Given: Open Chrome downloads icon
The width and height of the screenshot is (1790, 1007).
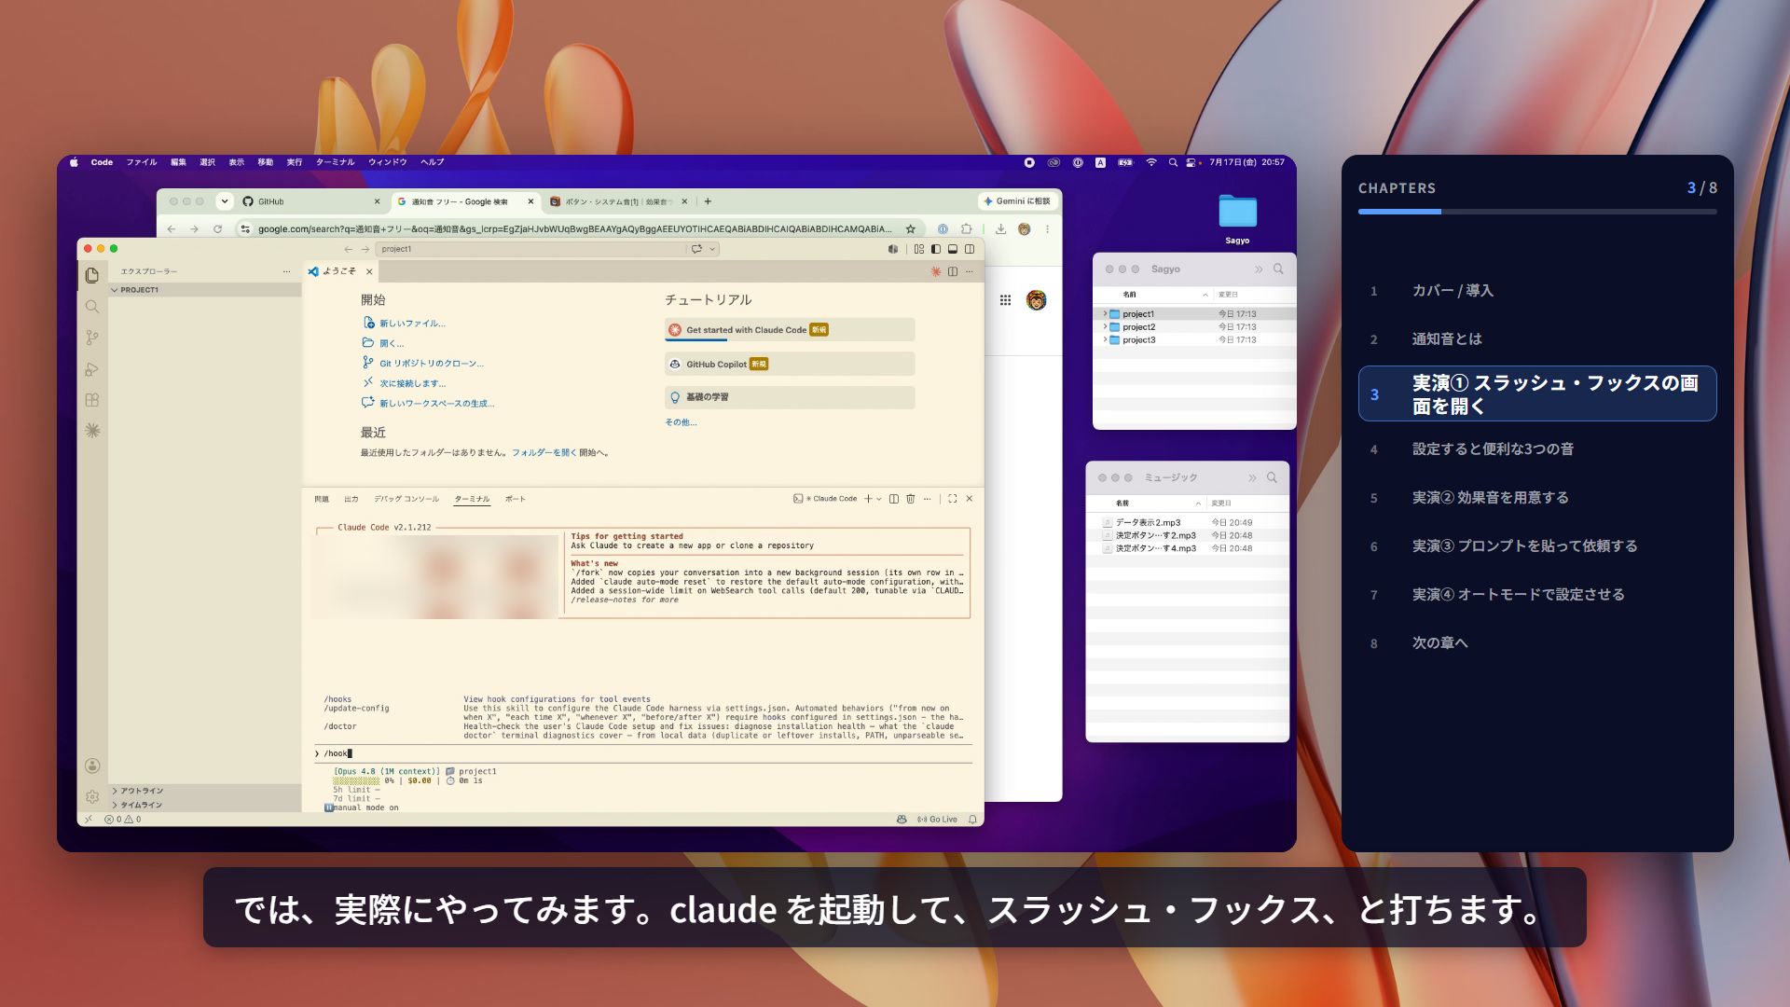Looking at the screenshot, I should pos(1000,228).
